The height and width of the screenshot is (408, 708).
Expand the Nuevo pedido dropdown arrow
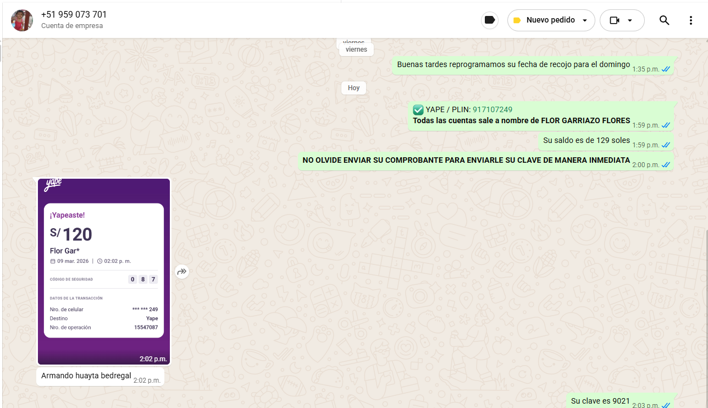click(x=585, y=20)
